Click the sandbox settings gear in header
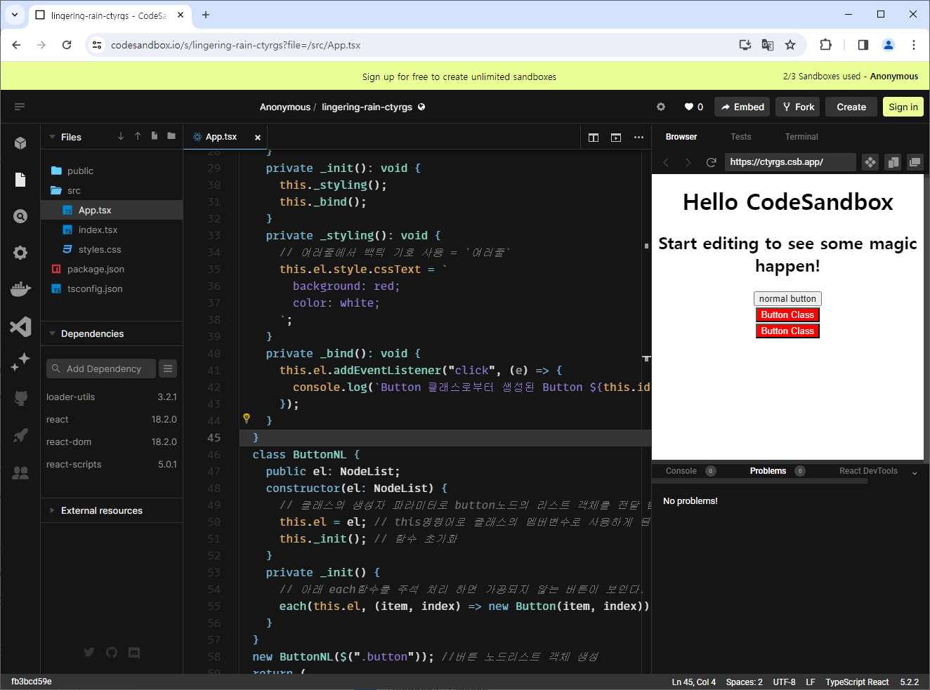 661,107
